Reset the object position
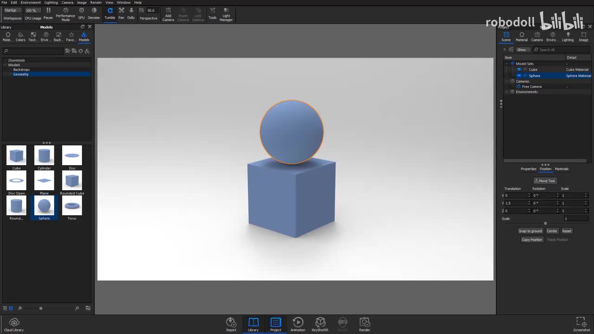The image size is (594, 334). click(x=567, y=231)
